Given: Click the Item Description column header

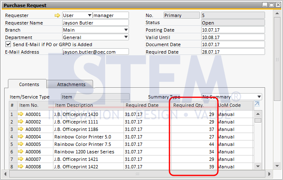Looking at the screenshot, I should click(x=88, y=105).
